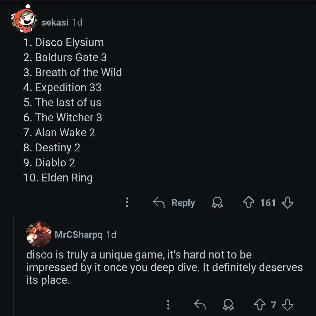Upvote MrCSharpq's reply about Disco
Viewport: 316px width, 316px height.
[x=260, y=305]
